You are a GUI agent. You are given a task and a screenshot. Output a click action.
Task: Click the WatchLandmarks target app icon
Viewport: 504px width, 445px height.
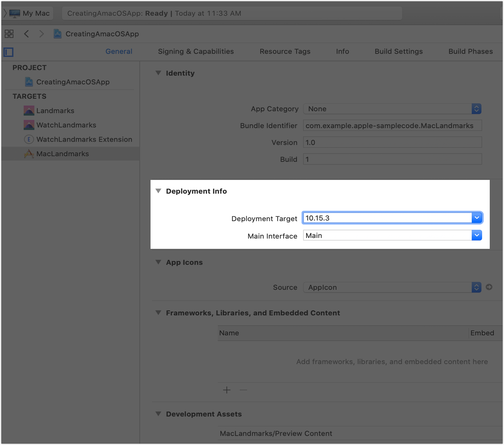click(x=29, y=125)
